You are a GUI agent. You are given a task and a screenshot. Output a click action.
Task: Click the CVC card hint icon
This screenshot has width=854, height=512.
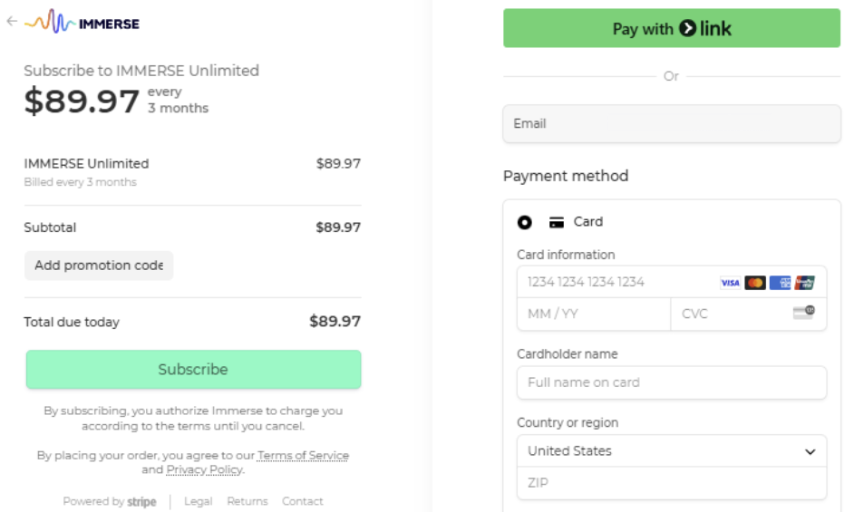pos(803,313)
